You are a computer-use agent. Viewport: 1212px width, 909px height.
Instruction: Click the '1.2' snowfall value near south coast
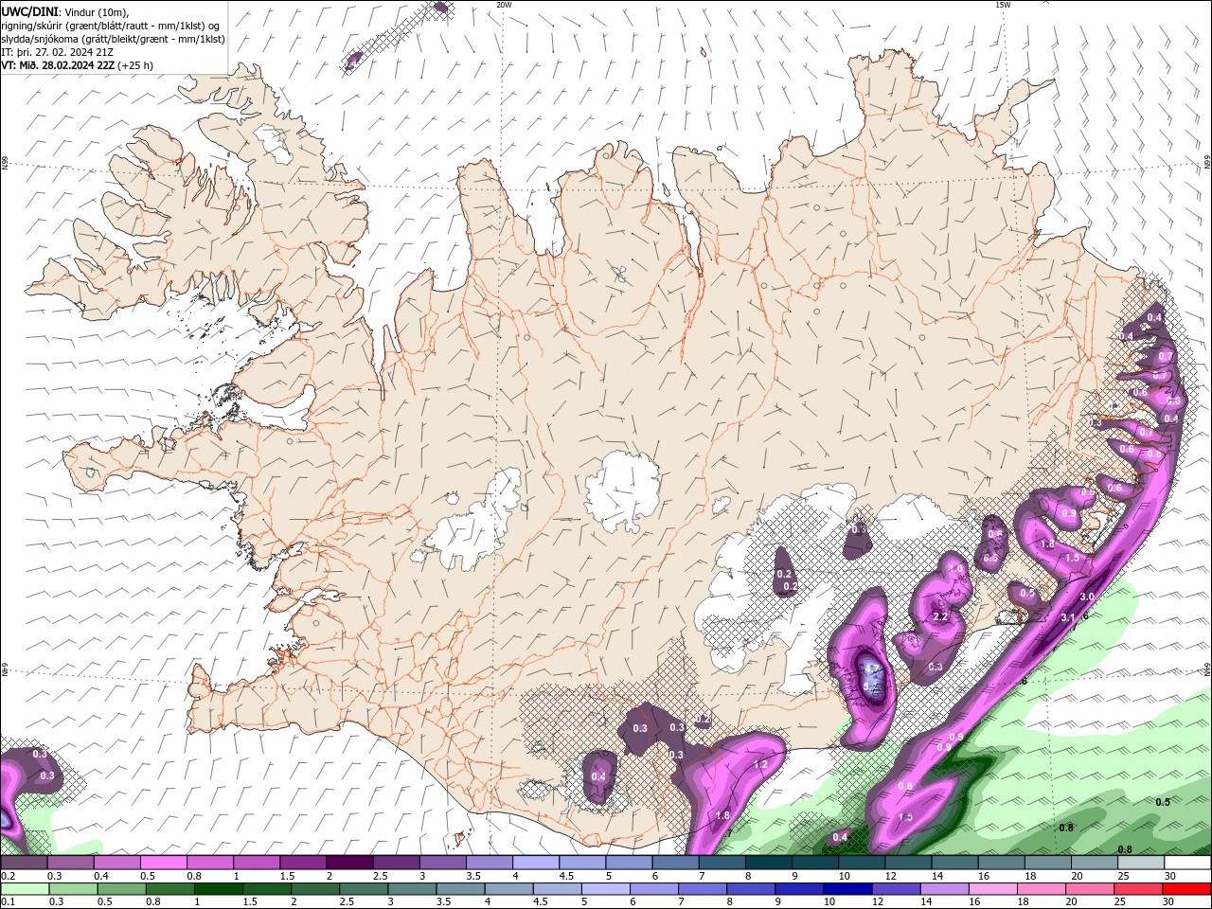760,764
